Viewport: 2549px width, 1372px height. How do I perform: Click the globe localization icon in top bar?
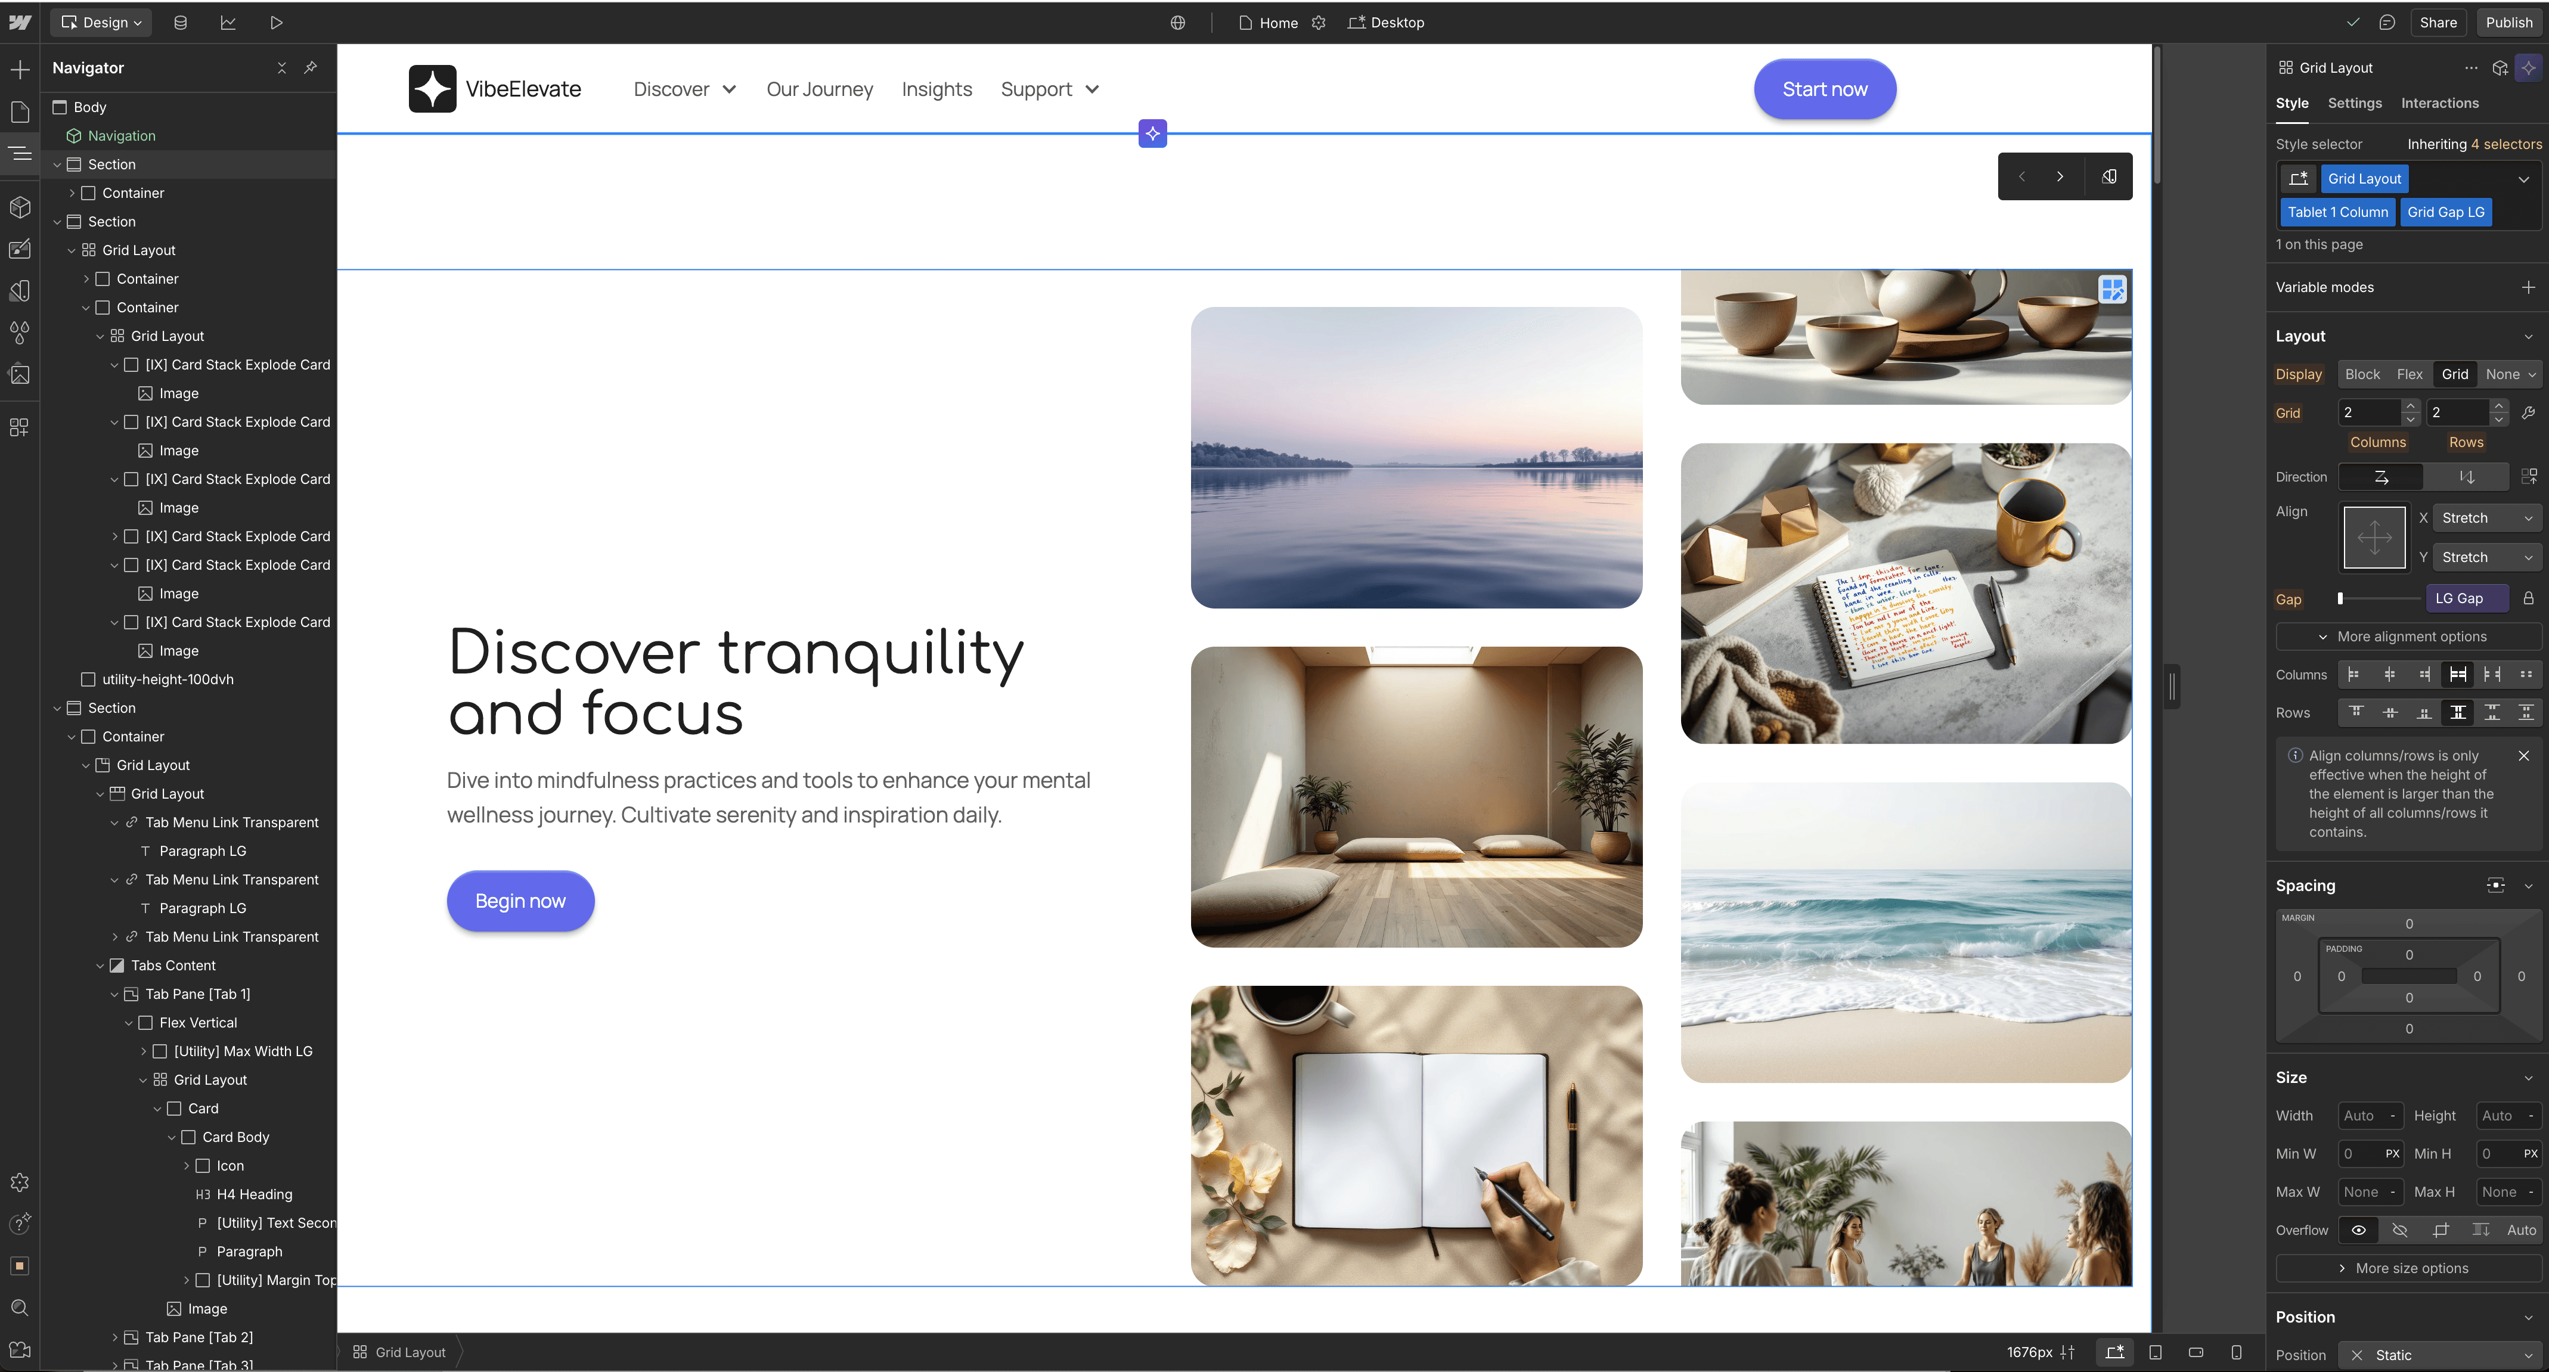click(x=1177, y=23)
